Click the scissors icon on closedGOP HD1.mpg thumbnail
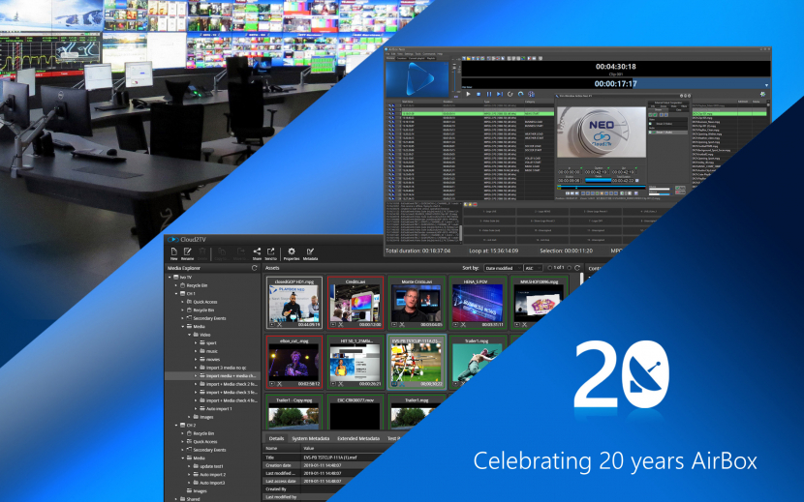The width and height of the screenshot is (804, 502). (279, 325)
